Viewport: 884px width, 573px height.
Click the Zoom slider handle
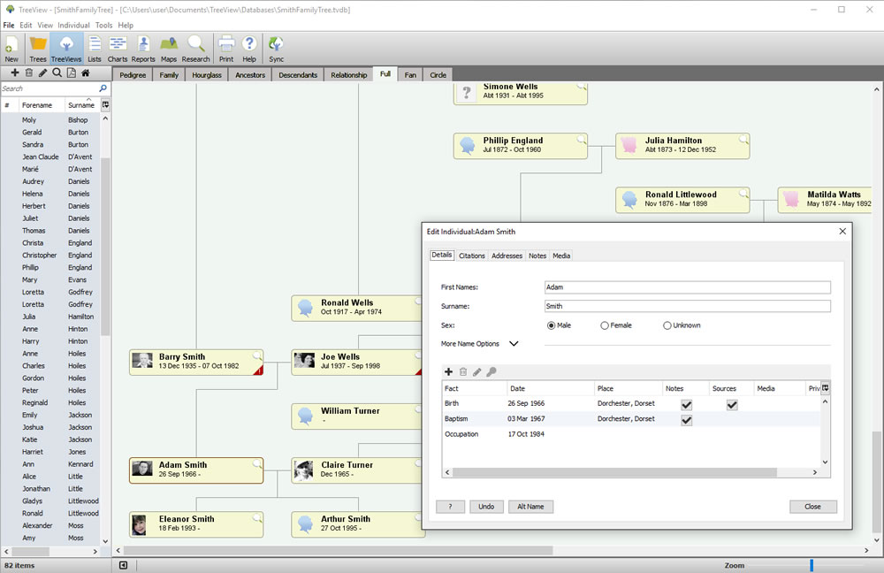tap(812, 565)
